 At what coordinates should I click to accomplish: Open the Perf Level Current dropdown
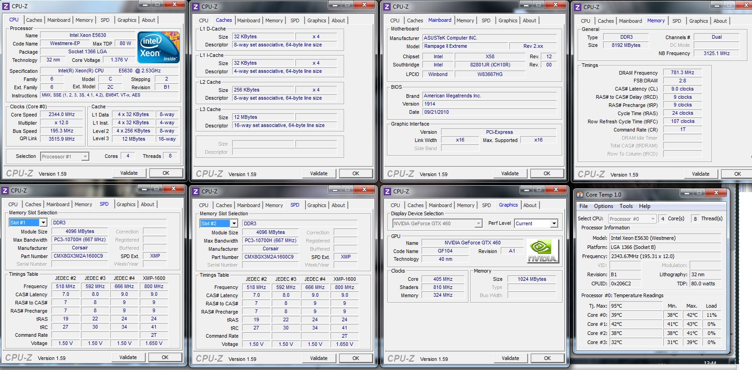(554, 223)
